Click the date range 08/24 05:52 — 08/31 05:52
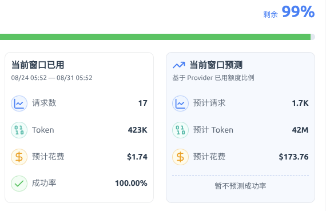Viewport: 330px width, 211px height. (52, 78)
